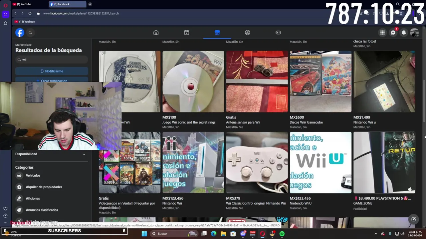Go to Facebook logo home
426x239 pixels.
(x=20, y=33)
